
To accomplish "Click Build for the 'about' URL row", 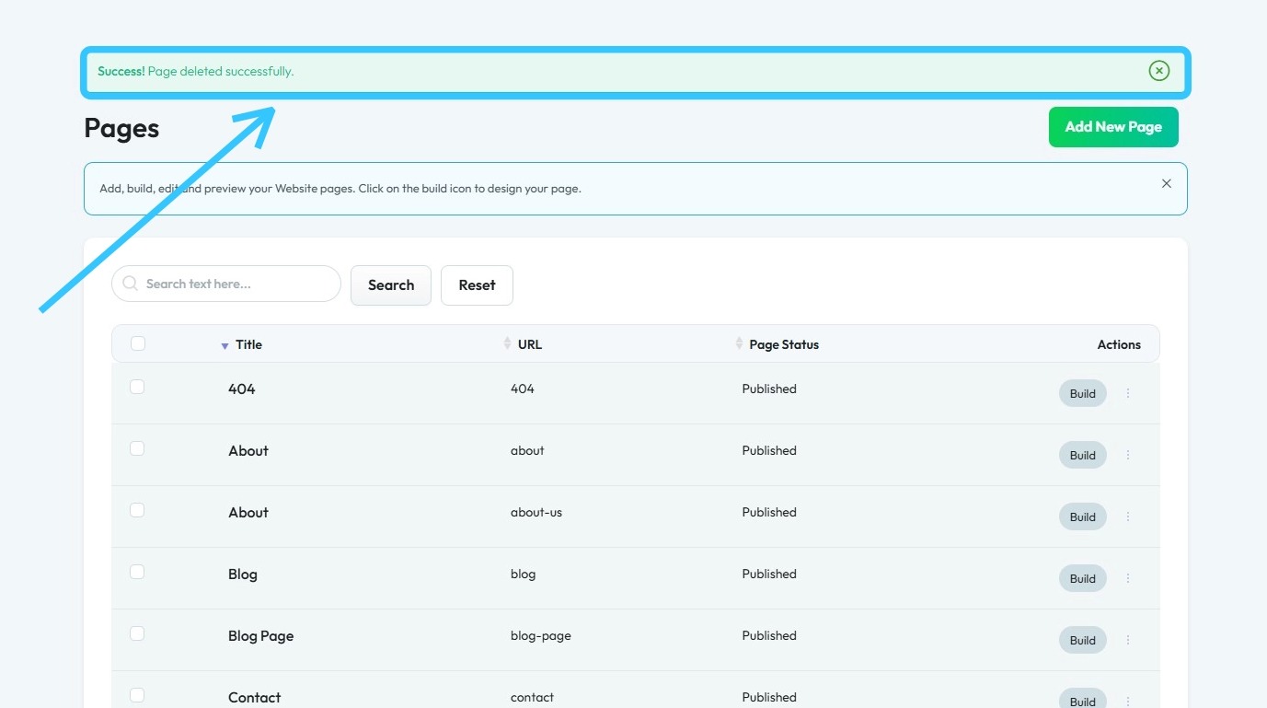I will pyautogui.click(x=1082, y=455).
